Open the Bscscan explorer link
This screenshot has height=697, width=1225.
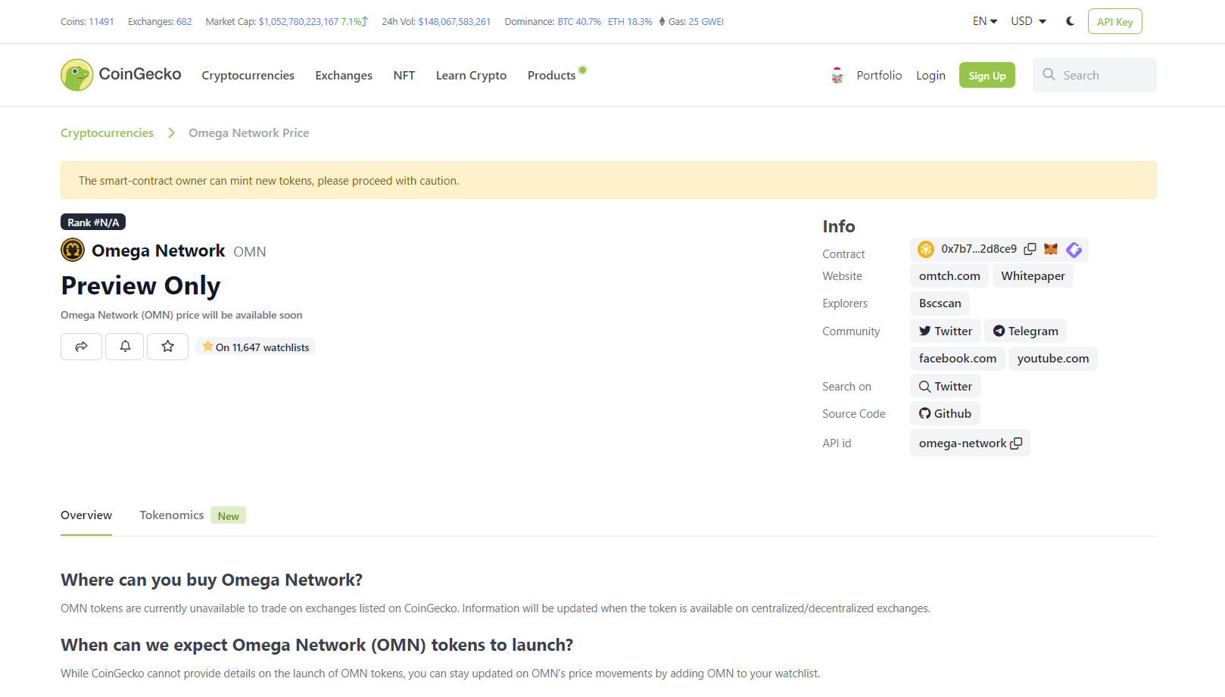940,303
